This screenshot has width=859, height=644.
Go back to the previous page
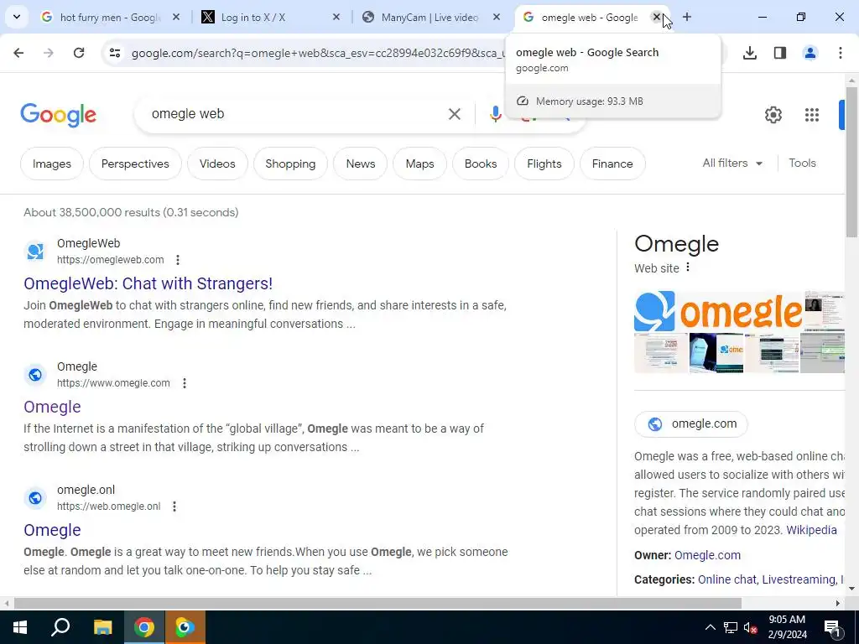(x=18, y=53)
